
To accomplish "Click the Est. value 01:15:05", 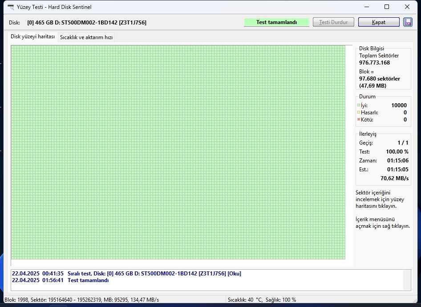I will pos(398,170).
